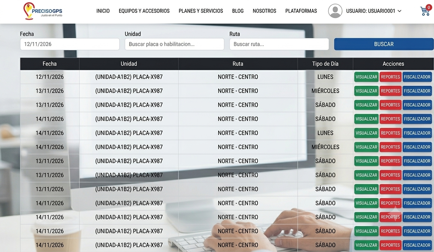
Task: Sort by the Tipo de Día column header
Action: pos(325,64)
